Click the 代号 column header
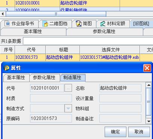The height and width of the screenshot is (139, 153). (x=30, y=50)
